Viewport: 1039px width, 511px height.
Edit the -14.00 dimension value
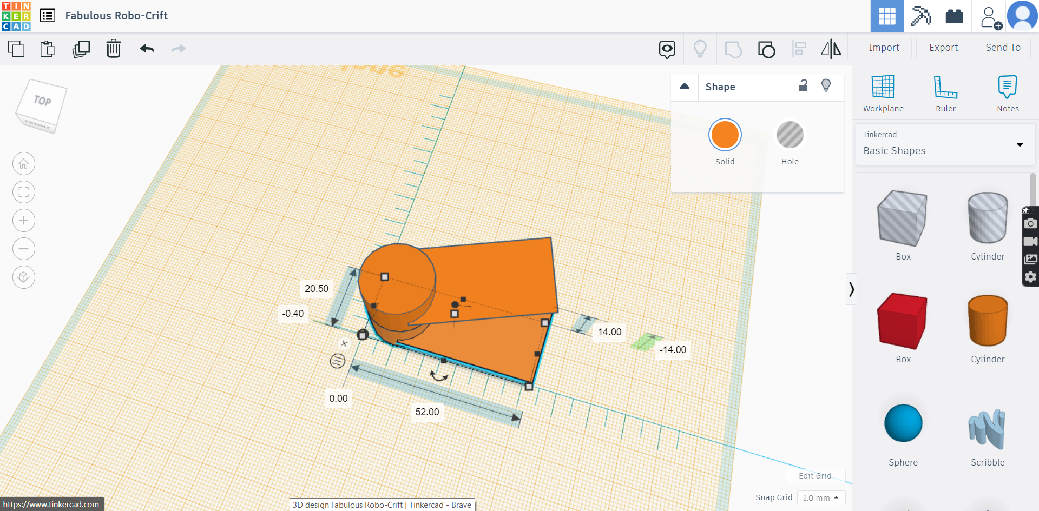pyautogui.click(x=673, y=350)
